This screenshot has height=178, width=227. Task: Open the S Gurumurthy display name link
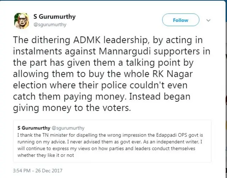point(54,17)
